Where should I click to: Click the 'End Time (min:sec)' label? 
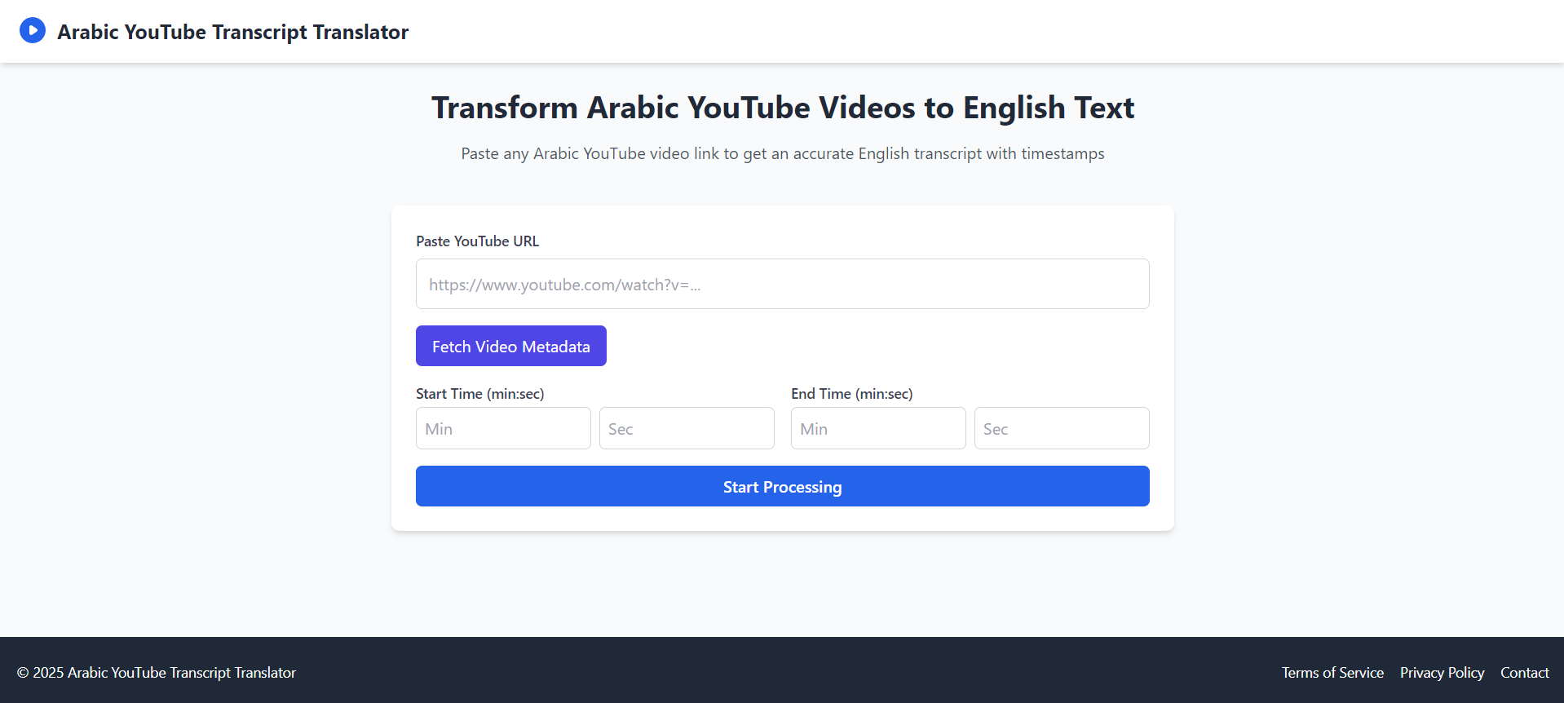[852, 394]
